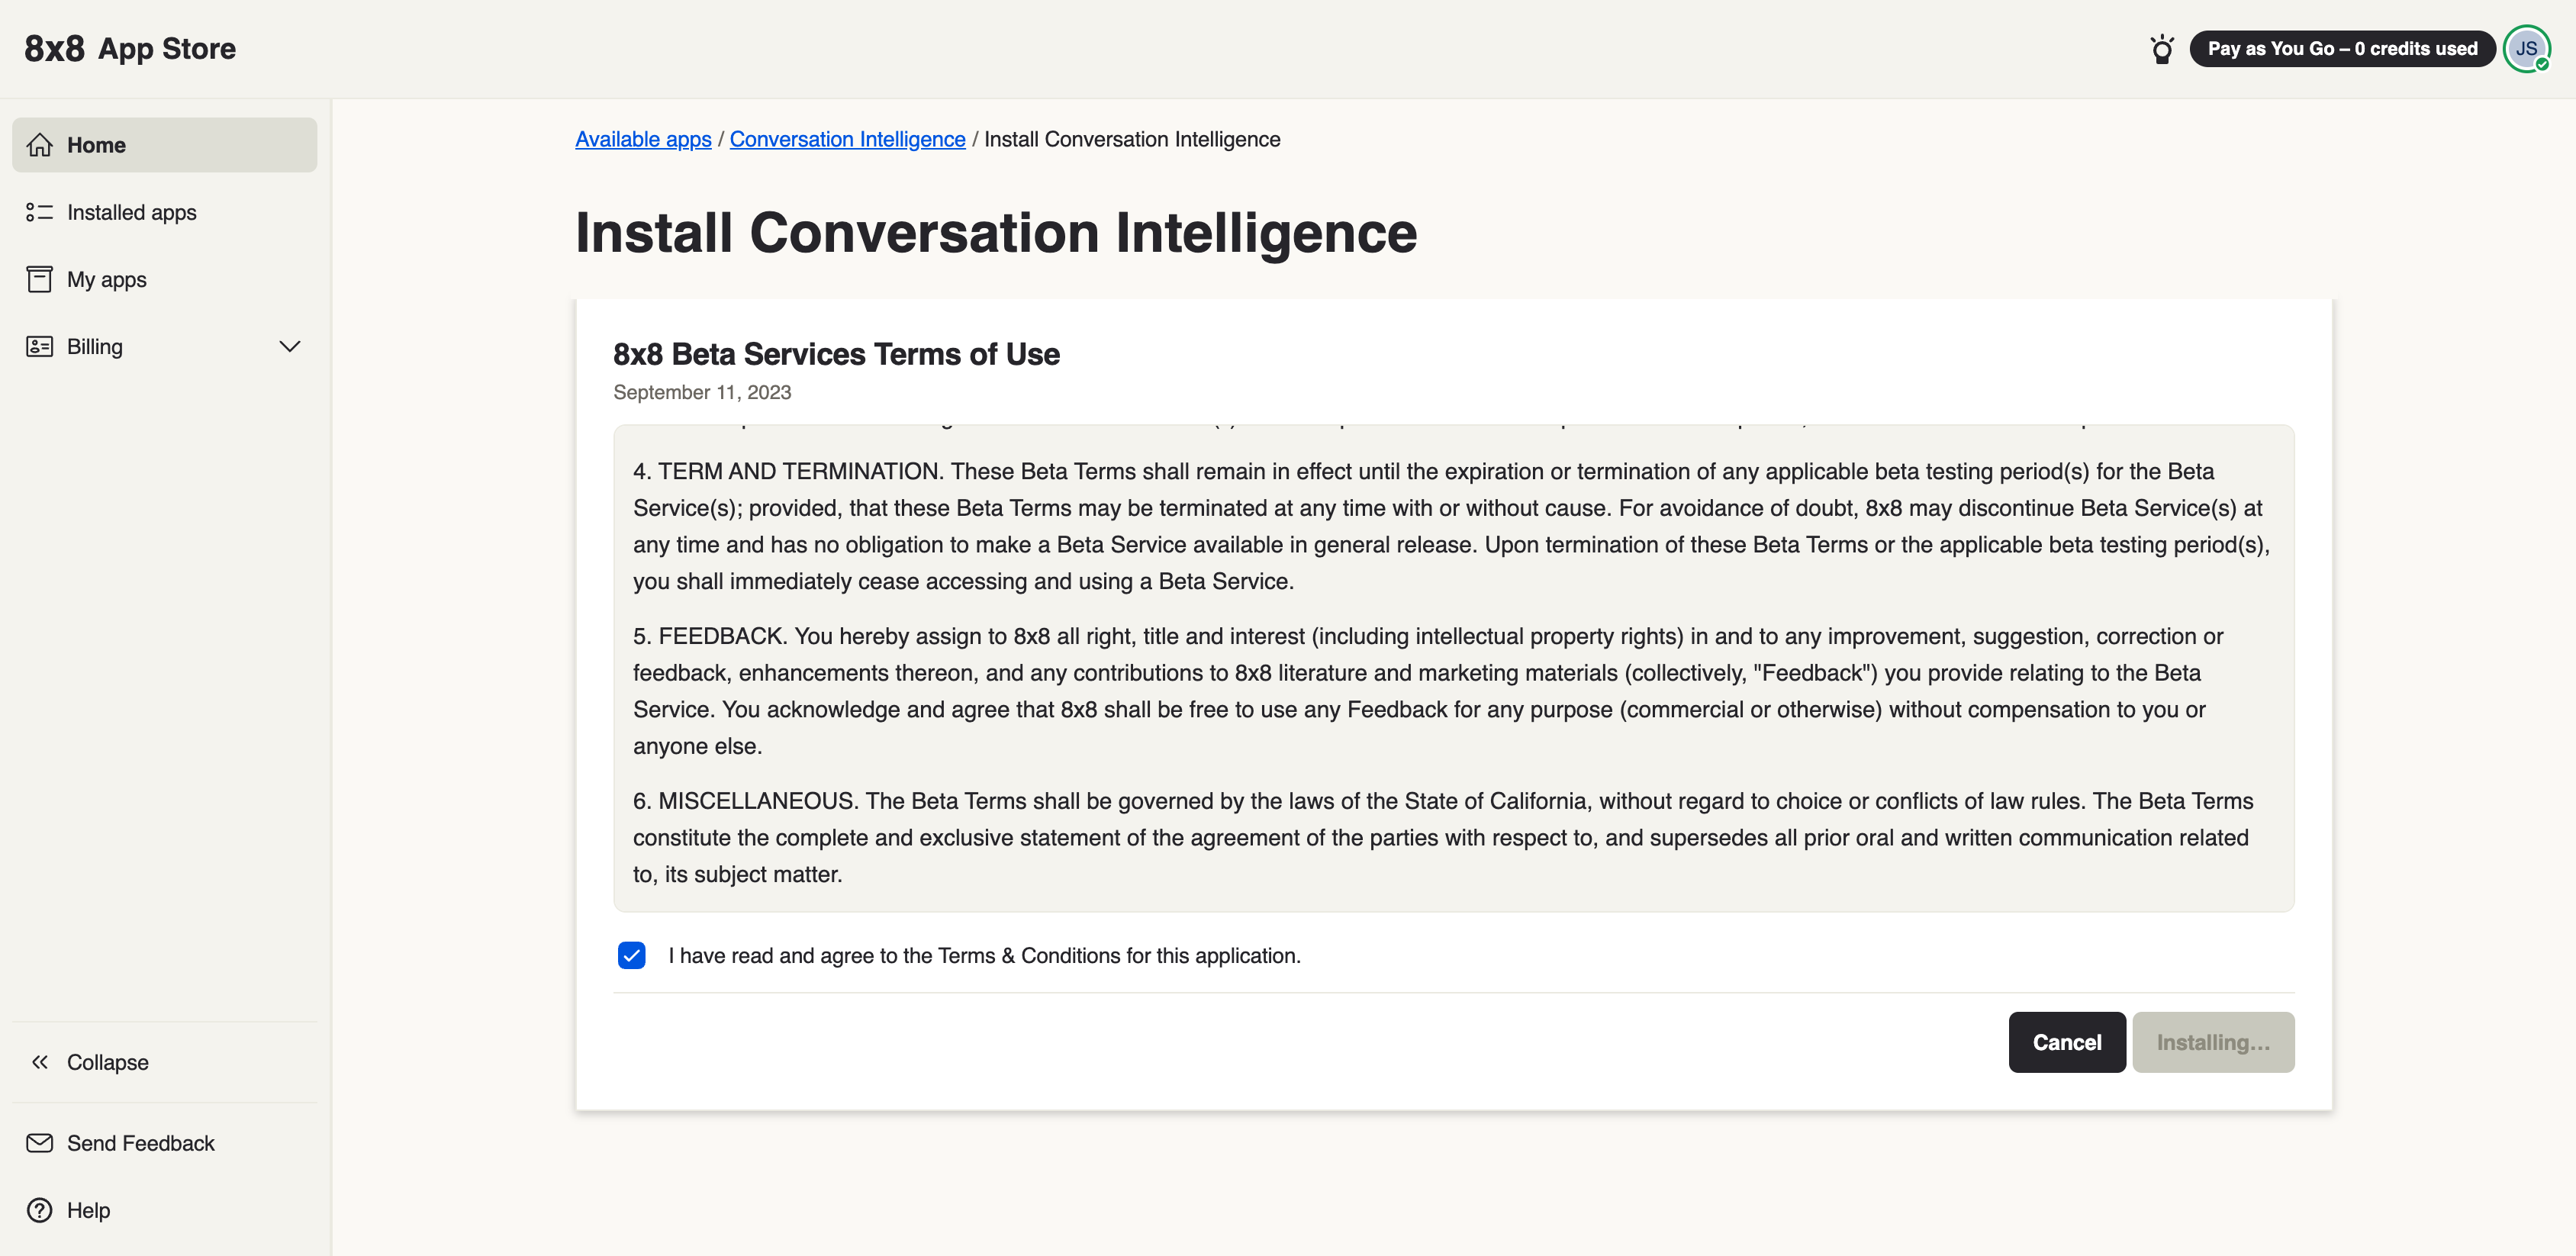2576x1256 pixels.
Task: Click the My apps archive box icon
Action: [40, 279]
